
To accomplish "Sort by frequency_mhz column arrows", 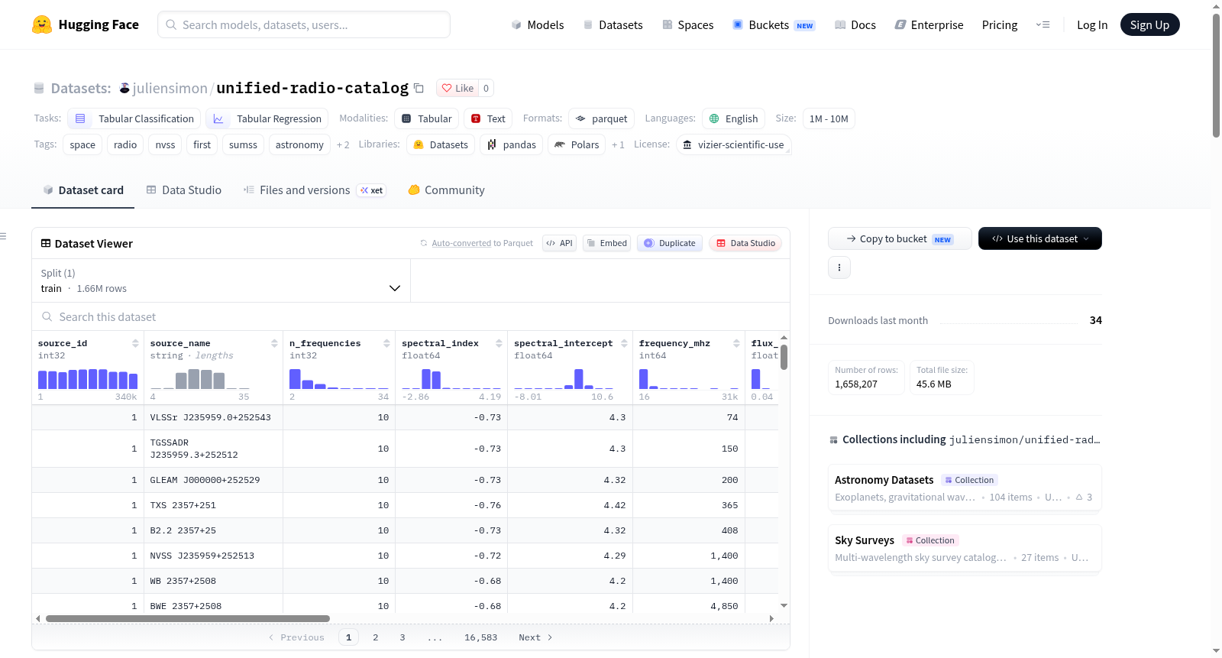I will click(736, 343).
